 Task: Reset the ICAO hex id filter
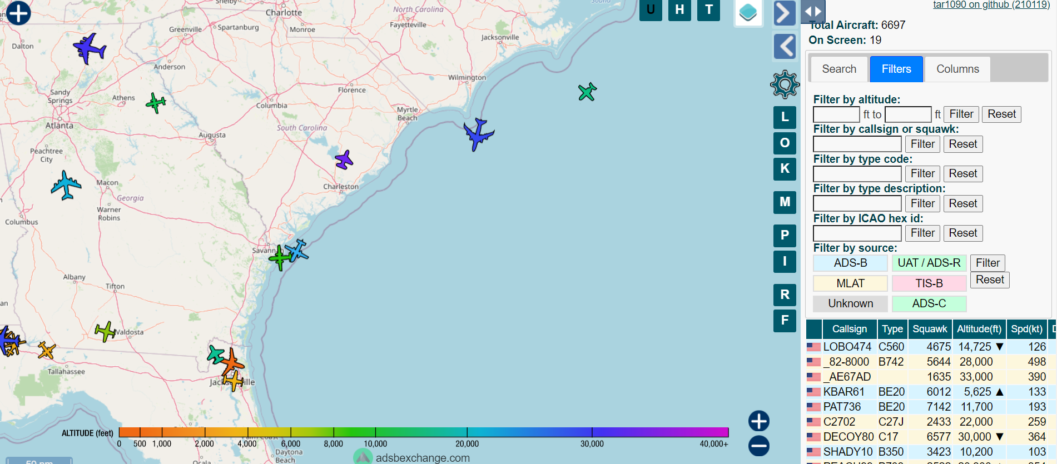click(963, 233)
